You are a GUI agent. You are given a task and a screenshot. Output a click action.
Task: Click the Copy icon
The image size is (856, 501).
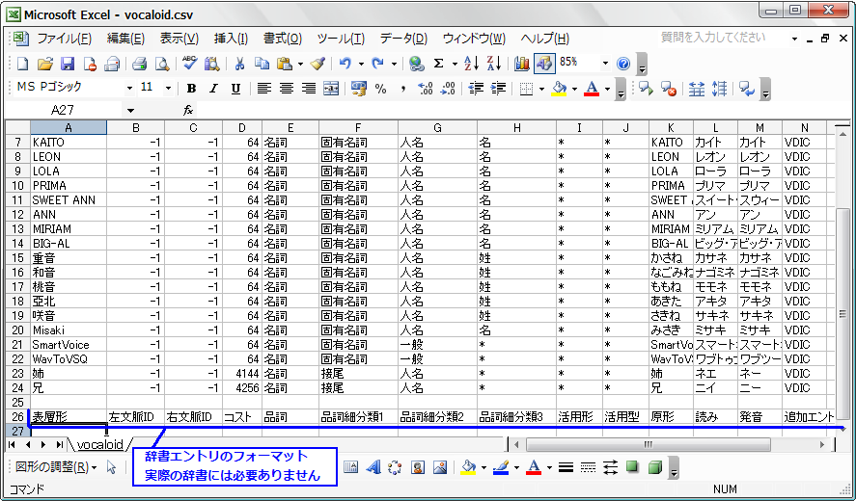tap(262, 64)
